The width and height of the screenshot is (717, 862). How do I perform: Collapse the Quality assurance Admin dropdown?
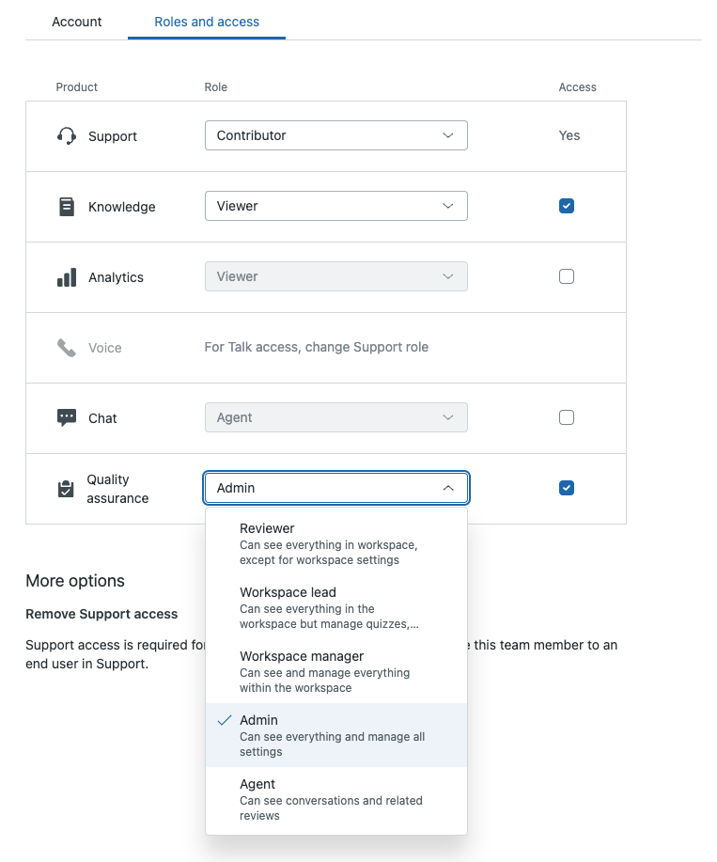coord(335,488)
